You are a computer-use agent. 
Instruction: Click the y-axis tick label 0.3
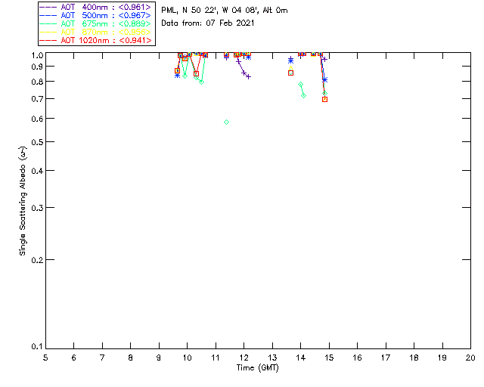click(x=37, y=208)
